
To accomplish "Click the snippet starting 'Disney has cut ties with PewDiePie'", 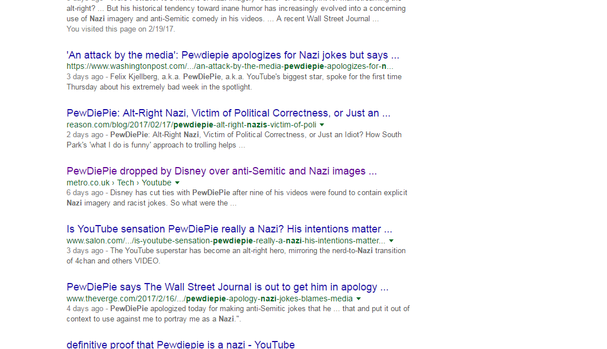I will click(237, 198).
